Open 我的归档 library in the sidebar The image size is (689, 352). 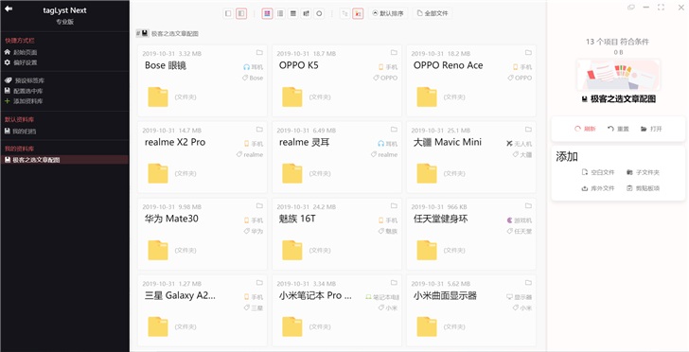pyautogui.click(x=20, y=131)
